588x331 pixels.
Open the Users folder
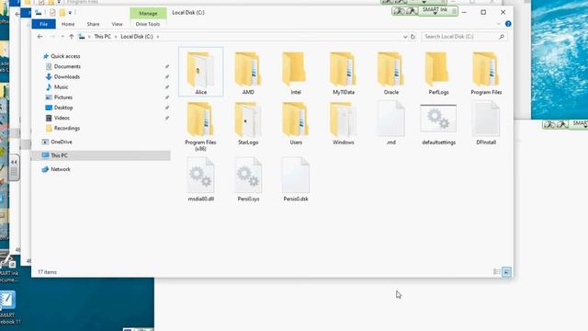[x=296, y=123]
